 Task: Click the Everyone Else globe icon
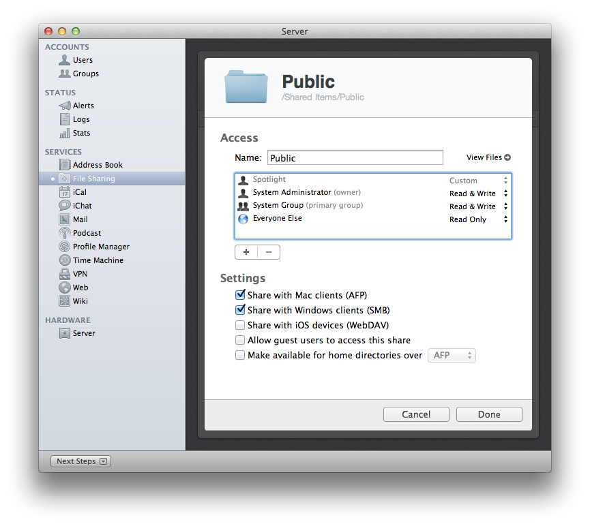coord(243,219)
